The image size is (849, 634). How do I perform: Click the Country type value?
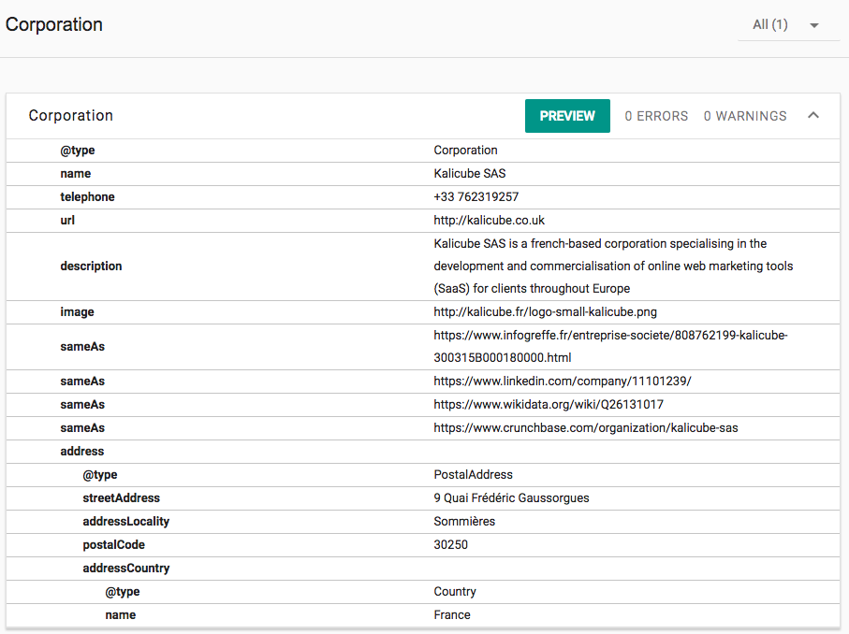pyautogui.click(x=455, y=591)
